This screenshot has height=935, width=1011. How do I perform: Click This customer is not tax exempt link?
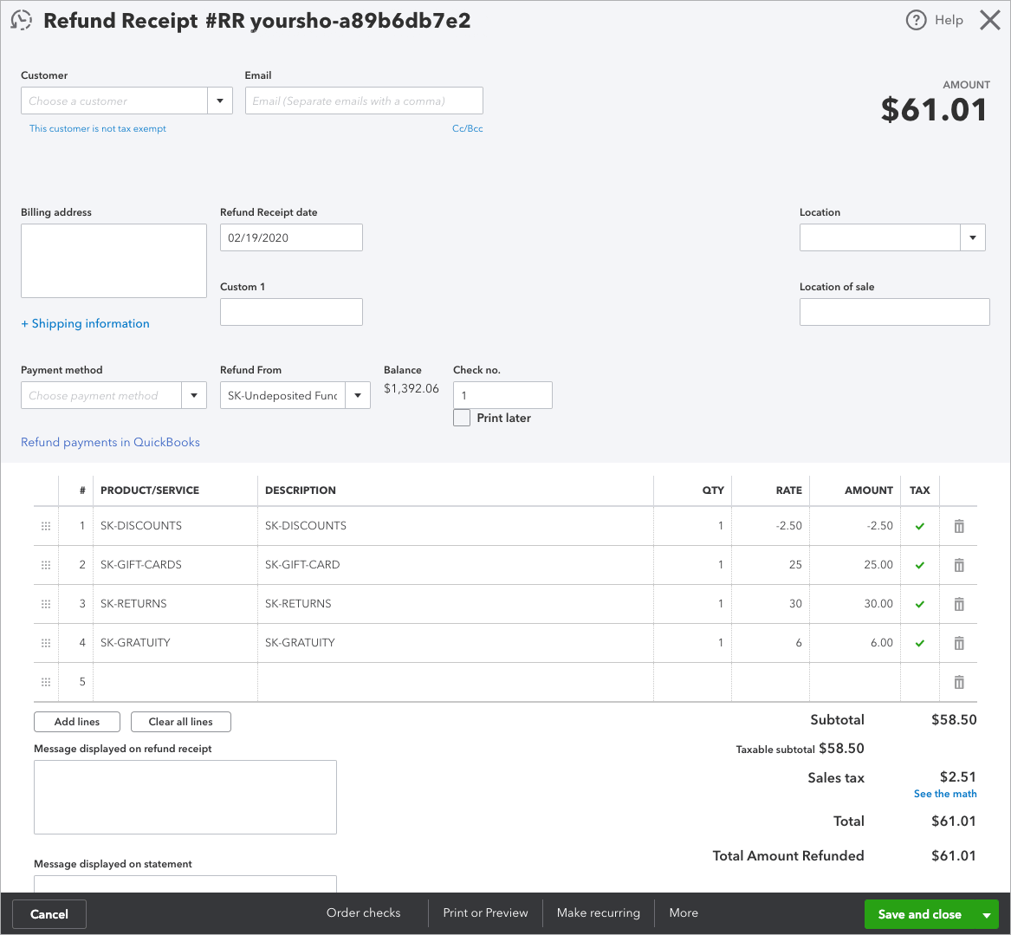[x=97, y=128]
